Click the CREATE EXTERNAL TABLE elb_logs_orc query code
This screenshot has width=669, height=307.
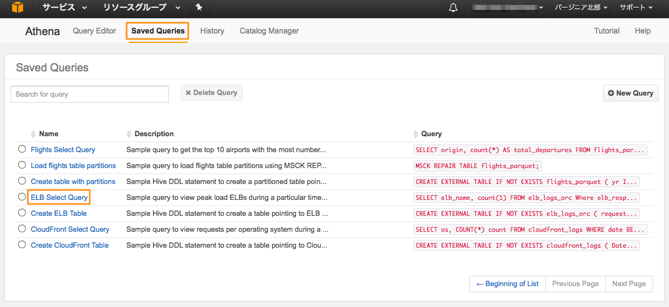click(527, 214)
